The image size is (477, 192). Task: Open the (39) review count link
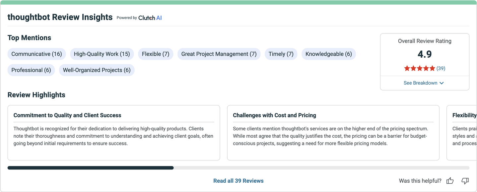(441, 68)
